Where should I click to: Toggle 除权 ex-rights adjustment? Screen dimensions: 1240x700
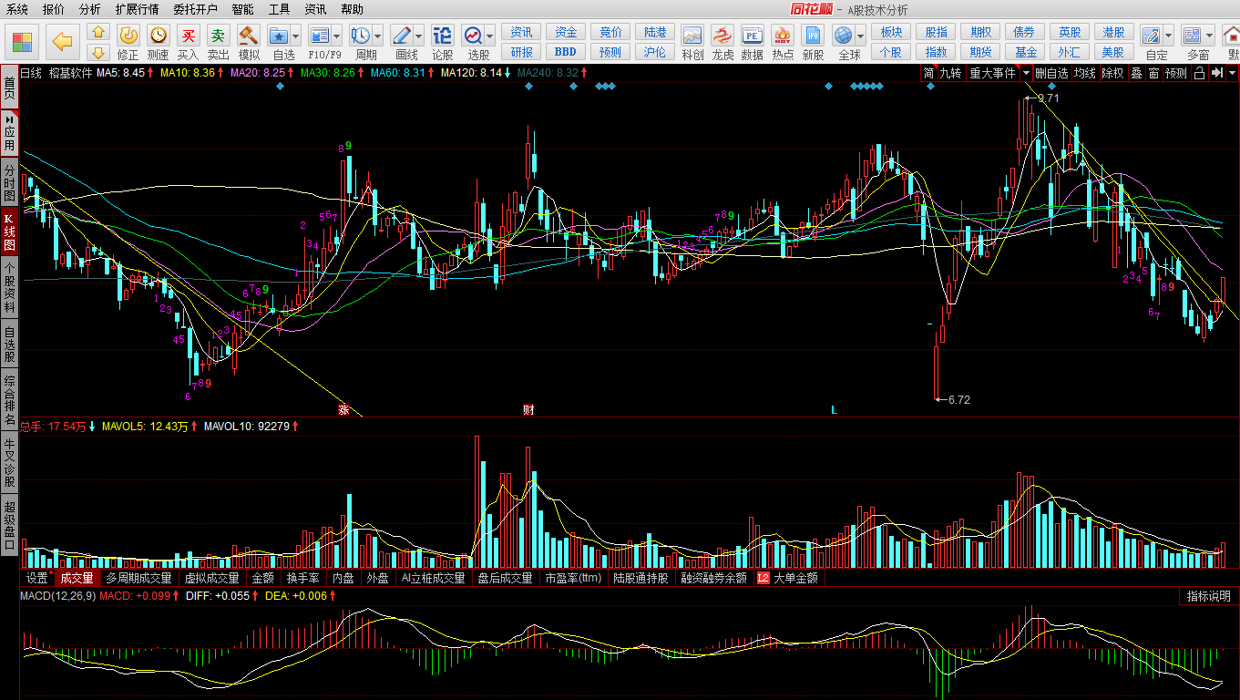click(x=1112, y=73)
